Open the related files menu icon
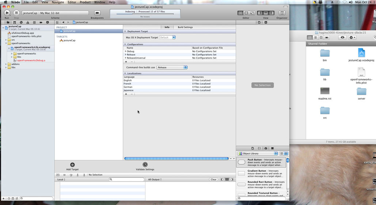Image resolution: width=376 pixels, height=205 pixels. (57, 22)
